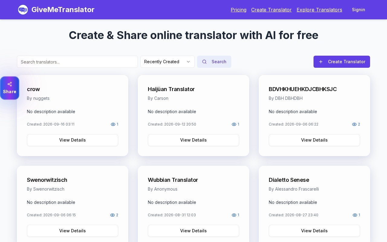The image size is (387, 242).
Task: Open Explore Translators in the navigation bar
Action: [319, 10]
